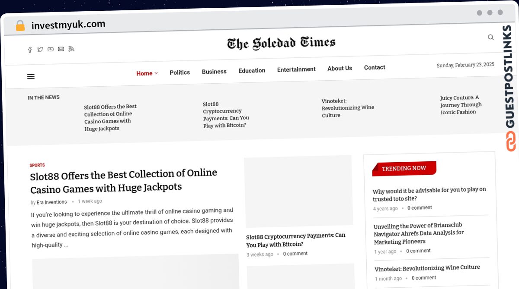Click the SPORTS category label
The height and width of the screenshot is (289, 519).
click(37, 165)
